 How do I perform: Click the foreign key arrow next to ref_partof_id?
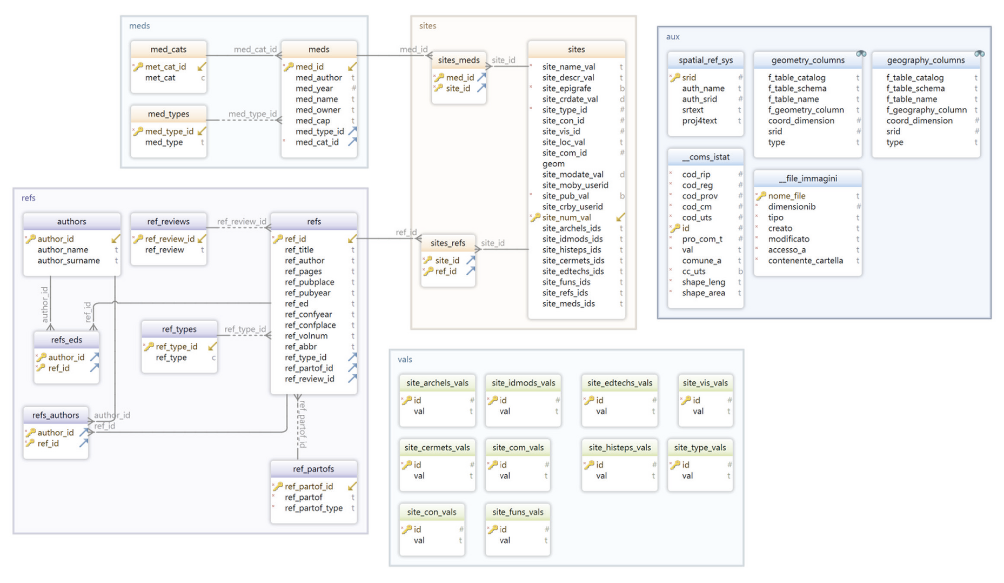click(x=352, y=368)
